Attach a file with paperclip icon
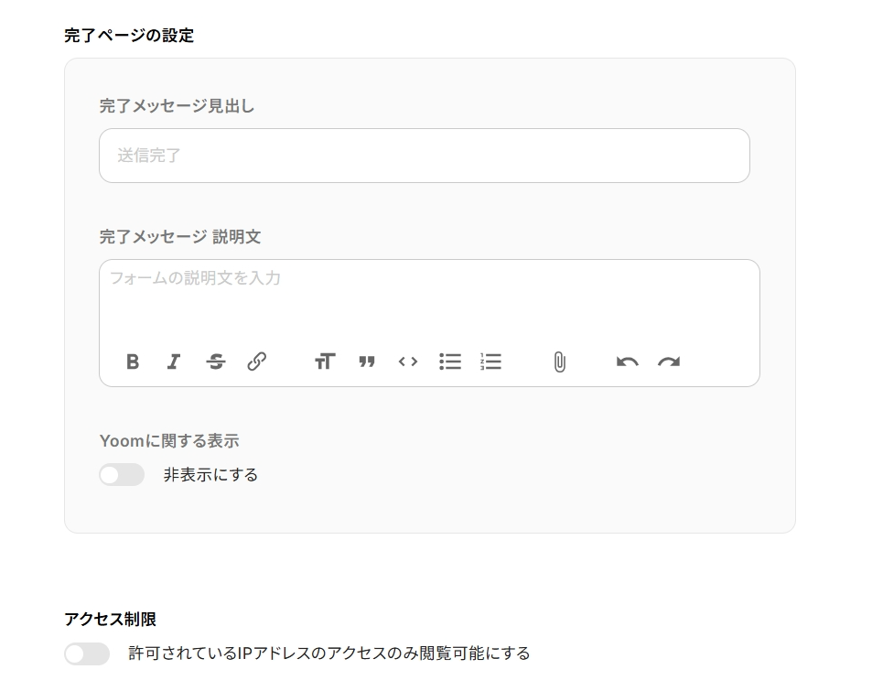The width and height of the screenshot is (872, 691). [x=559, y=362]
